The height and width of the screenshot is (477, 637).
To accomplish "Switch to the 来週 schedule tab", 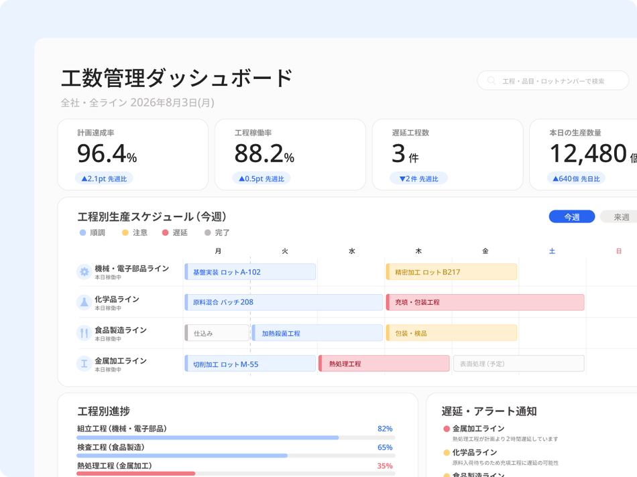I will pos(619,217).
